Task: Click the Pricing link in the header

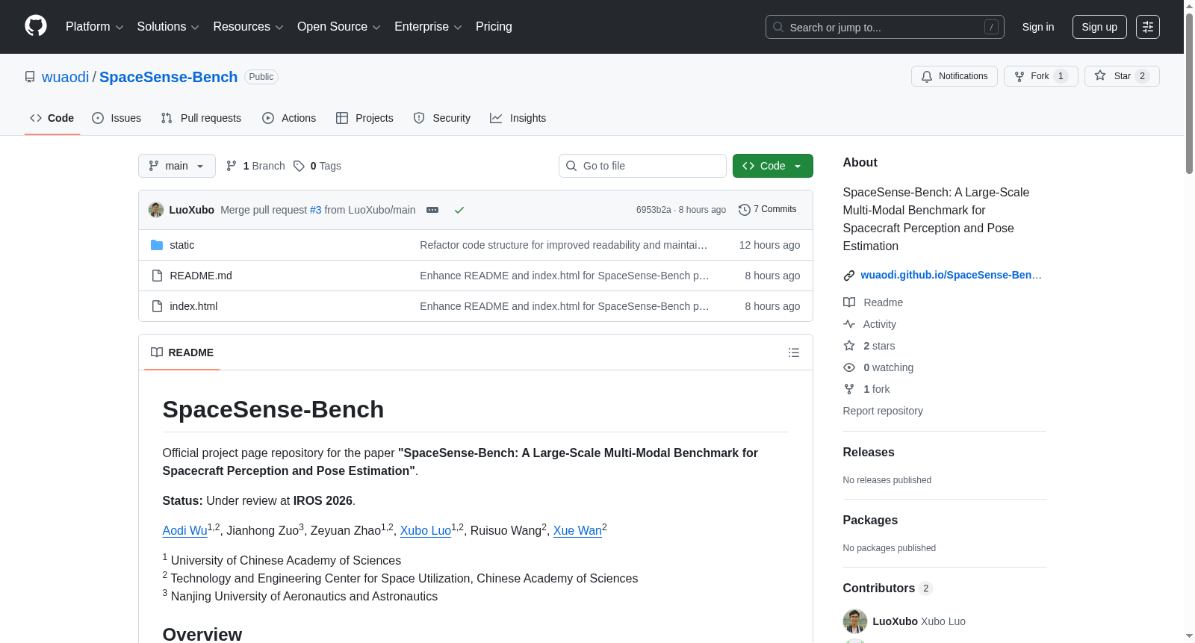Action: (494, 27)
